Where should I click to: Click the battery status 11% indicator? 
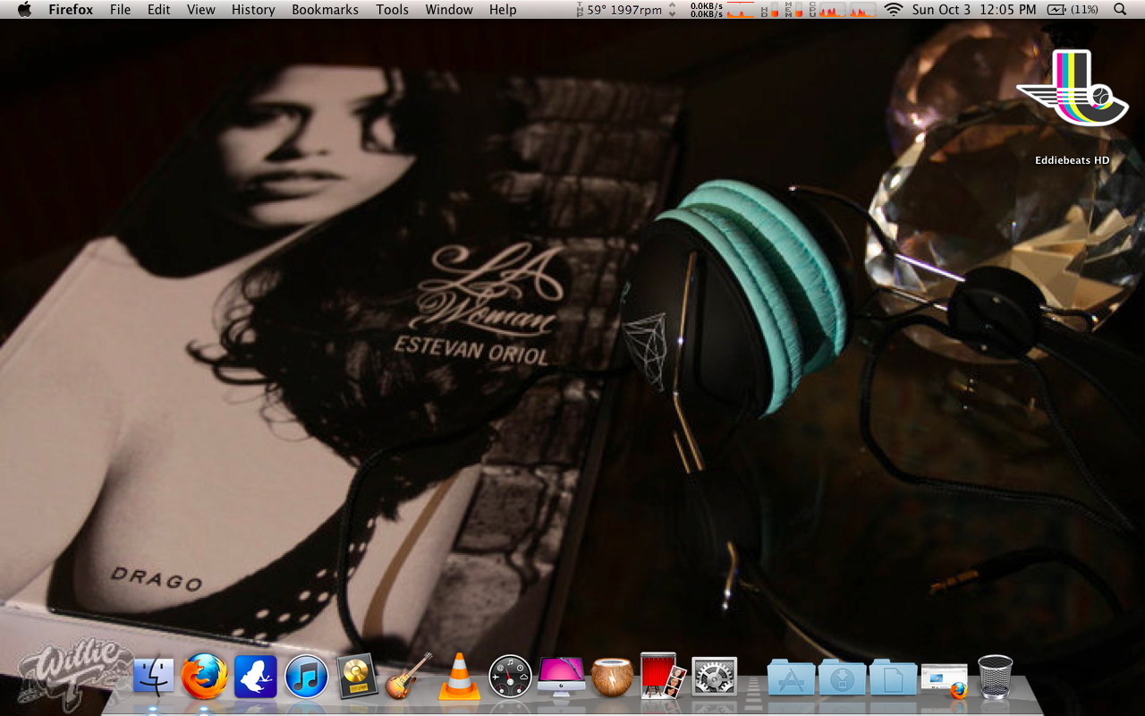coord(1073,10)
